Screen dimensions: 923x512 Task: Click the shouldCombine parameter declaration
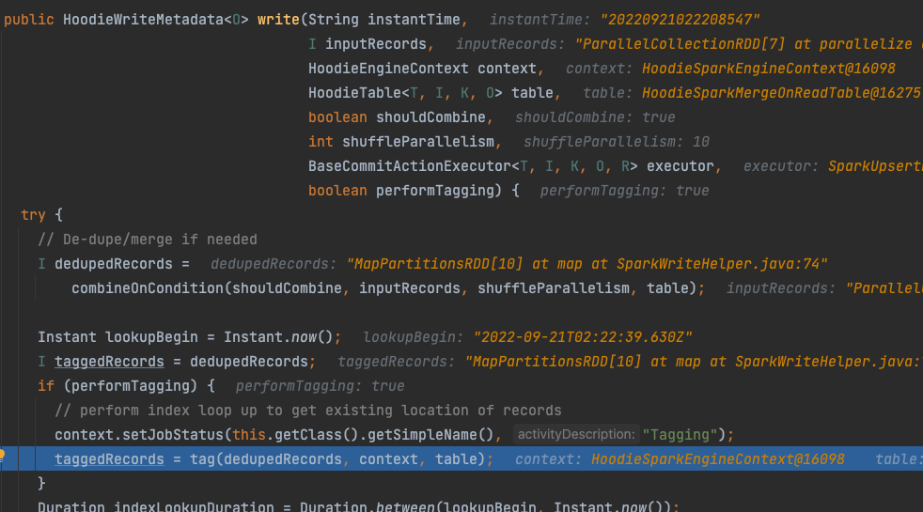[430, 117]
